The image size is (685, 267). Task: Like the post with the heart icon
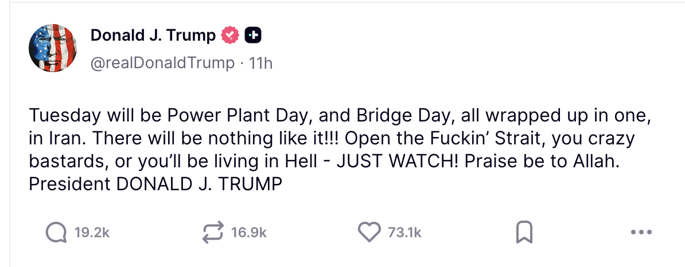tap(369, 232)
